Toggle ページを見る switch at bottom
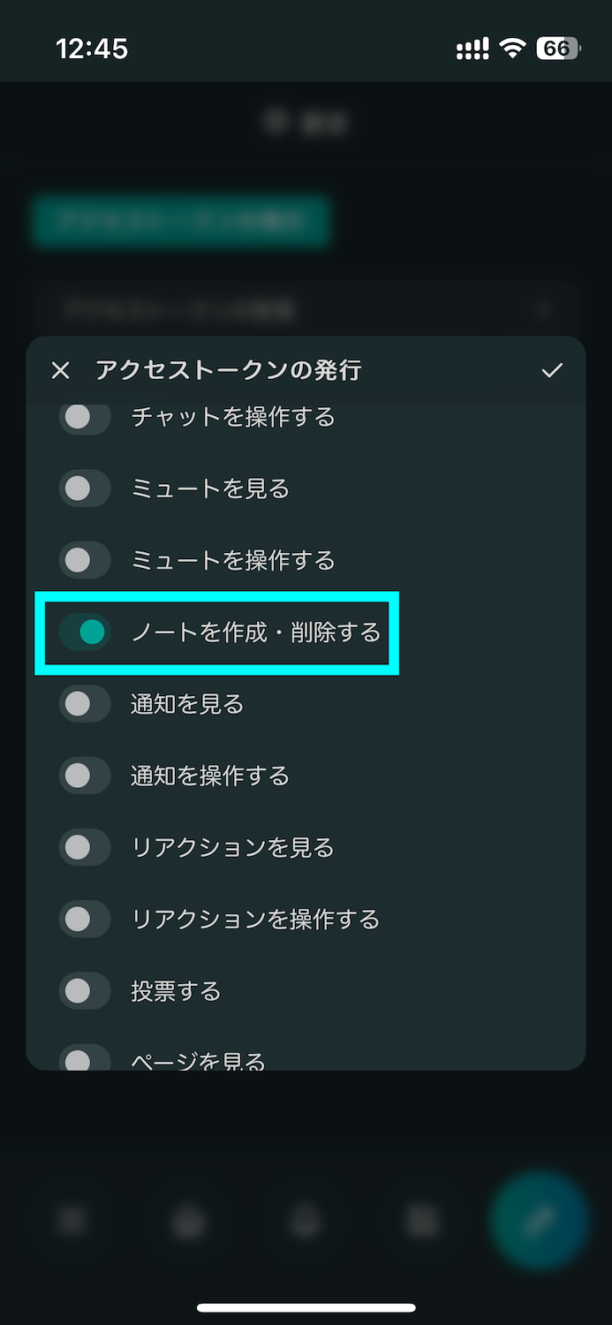 pyautogui.click(x=85, y=1058)
